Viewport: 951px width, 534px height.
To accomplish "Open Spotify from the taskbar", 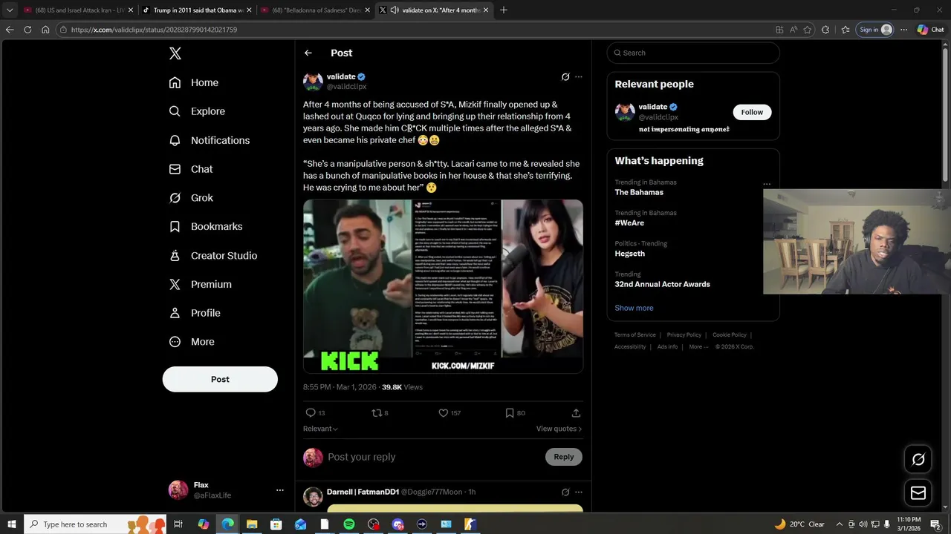I will (x=349, y=524).
